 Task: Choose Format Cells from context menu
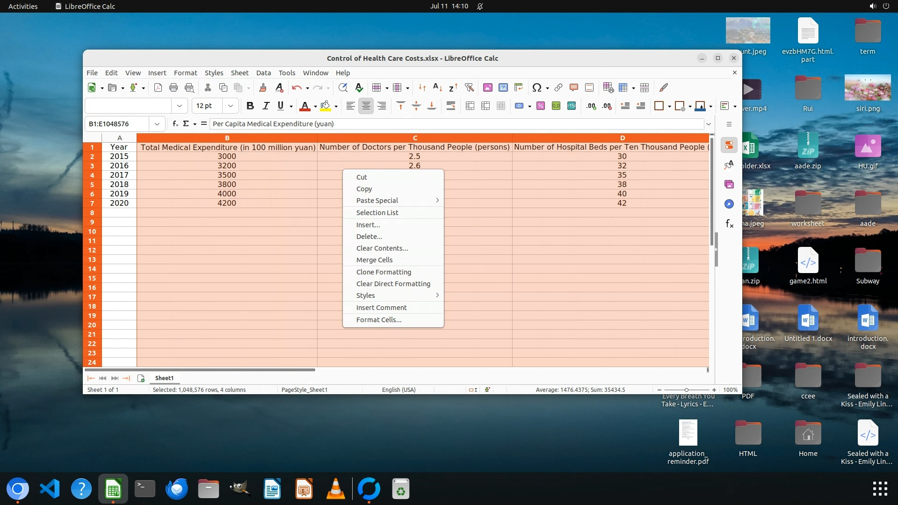click(379, 320)
